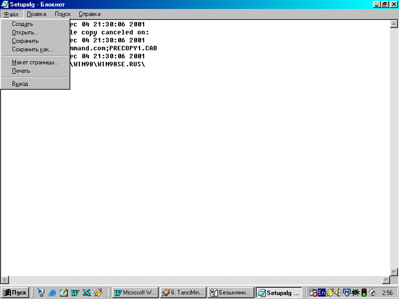The height and width of the screenshot is (299, 399).
Task: Switch to 6. TanciMin... taskbar button
Action: click(x=183, y=293)
